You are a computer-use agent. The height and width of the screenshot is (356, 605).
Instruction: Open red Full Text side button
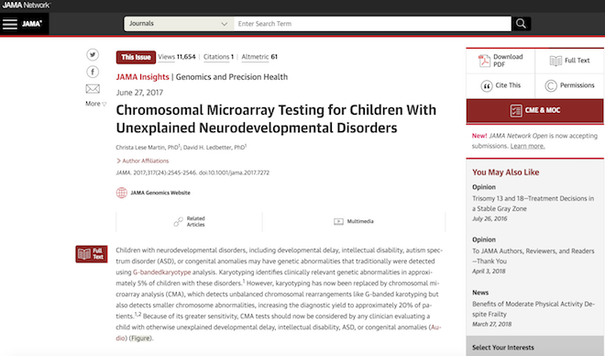click(92, 254)
